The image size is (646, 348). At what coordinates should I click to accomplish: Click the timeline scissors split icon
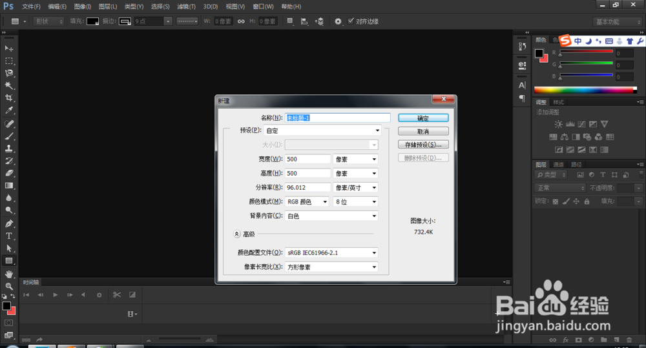[x=117, y=294]
